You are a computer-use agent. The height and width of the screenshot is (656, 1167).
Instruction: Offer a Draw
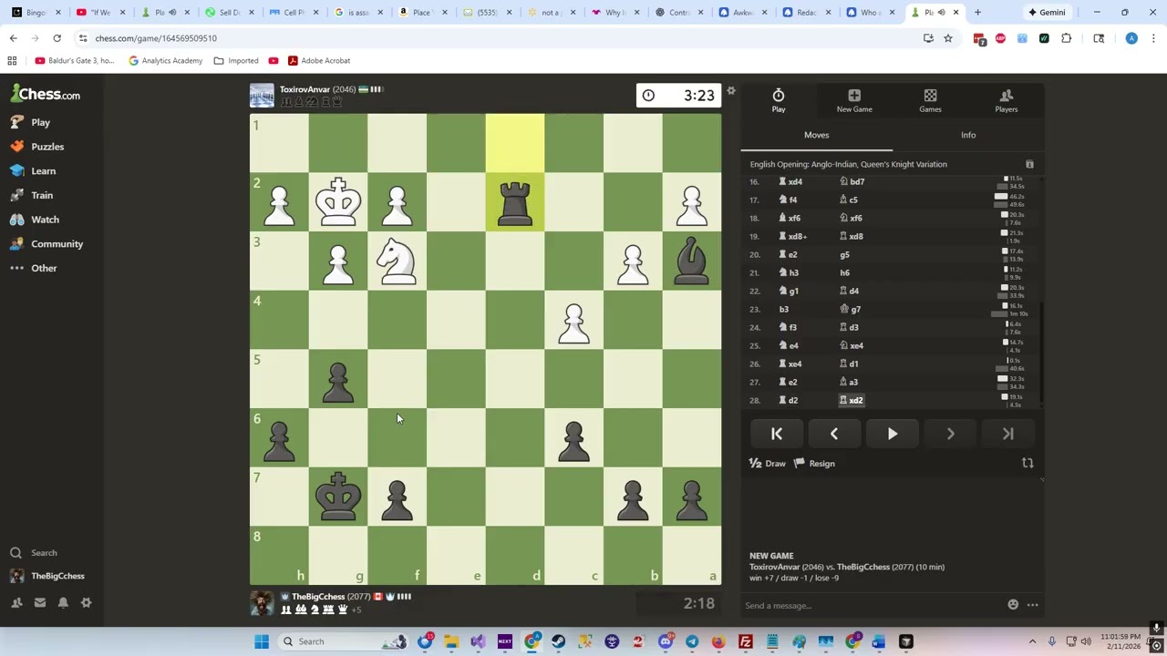point(767,464)
